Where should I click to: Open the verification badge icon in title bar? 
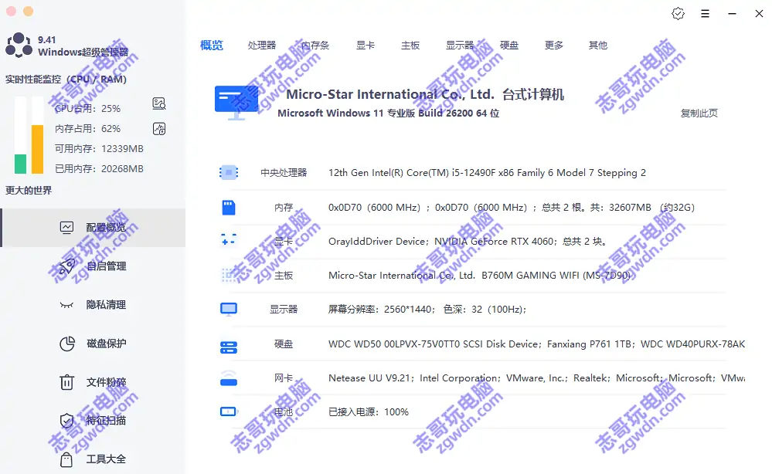coord(678,13)
